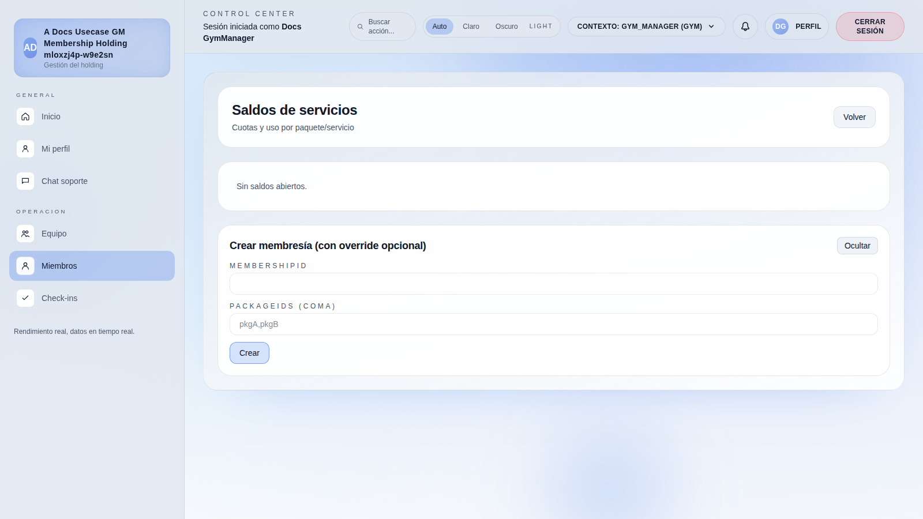Expand the CONTEXTO GYM_MANAGER dropdown
Screen dimensions: 923x519
point(639,27)
